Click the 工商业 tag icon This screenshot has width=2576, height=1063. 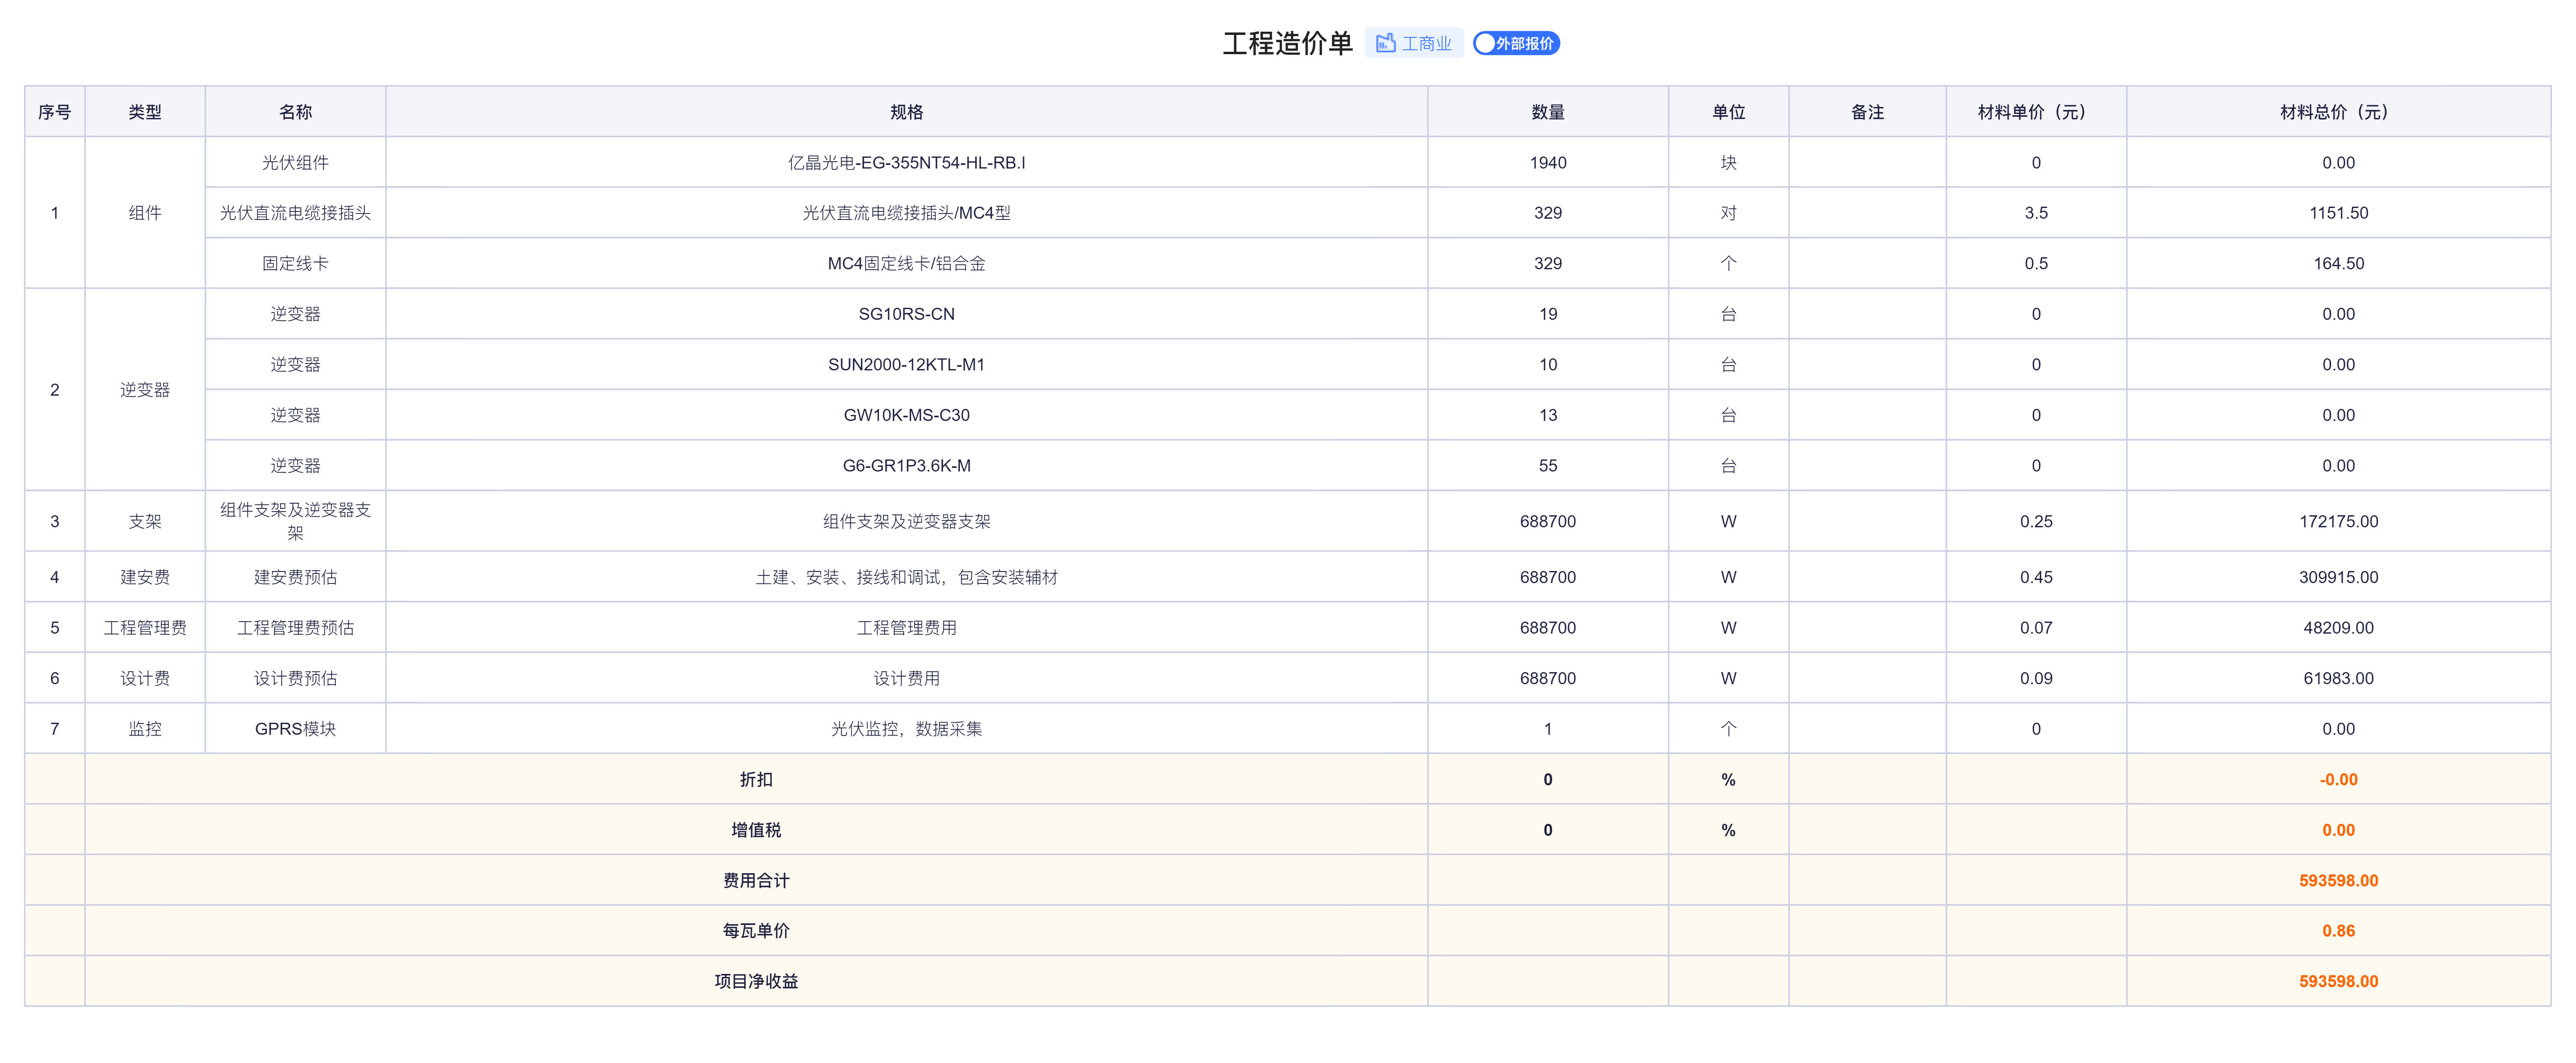click(x=1385, y=43)
